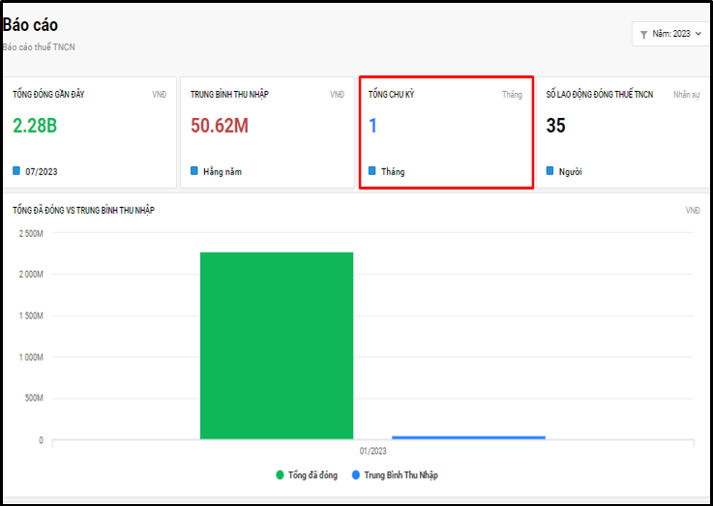Click the Trung Bình Thu Nhập legend label
This screenshot has width=713, height=506.
click(401, 475)
